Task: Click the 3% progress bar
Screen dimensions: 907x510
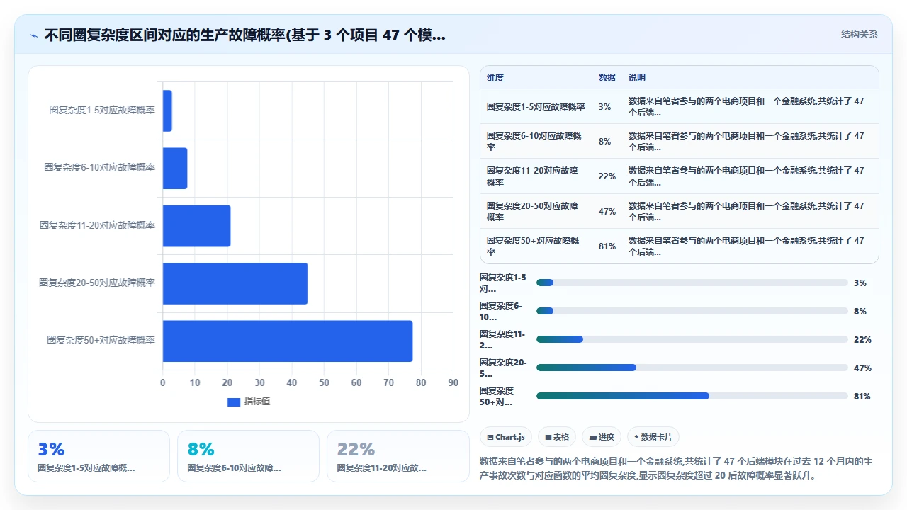Action: tap(692, 283)
